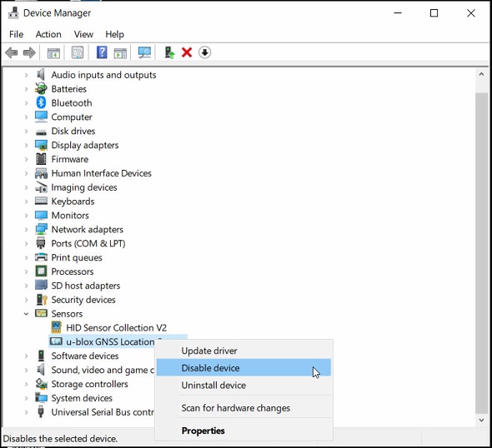
Task: Open the blue question mark Help icon
Action: point(102,52)
